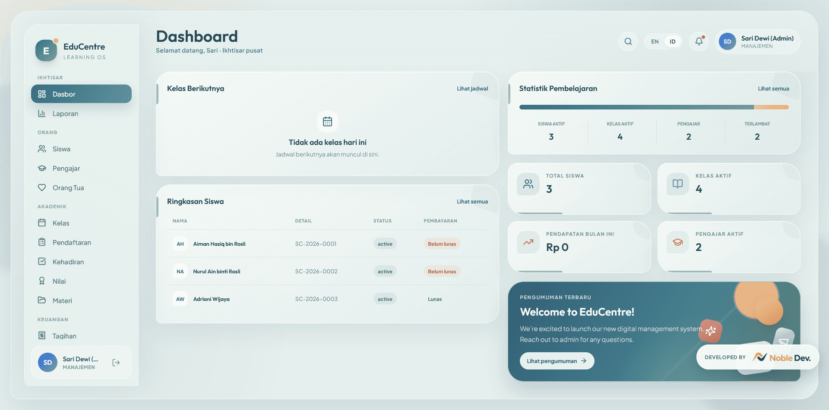Screen dimensions: 829x410
Task: Open Nilai in sidebar
Action: (81, 281)
